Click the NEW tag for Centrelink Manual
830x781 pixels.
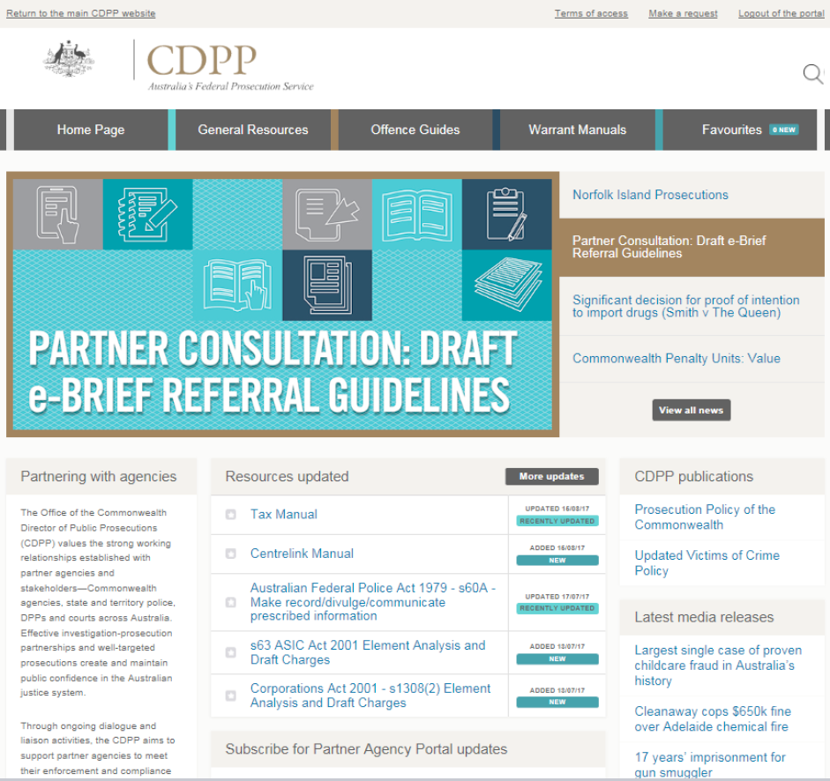557,561
